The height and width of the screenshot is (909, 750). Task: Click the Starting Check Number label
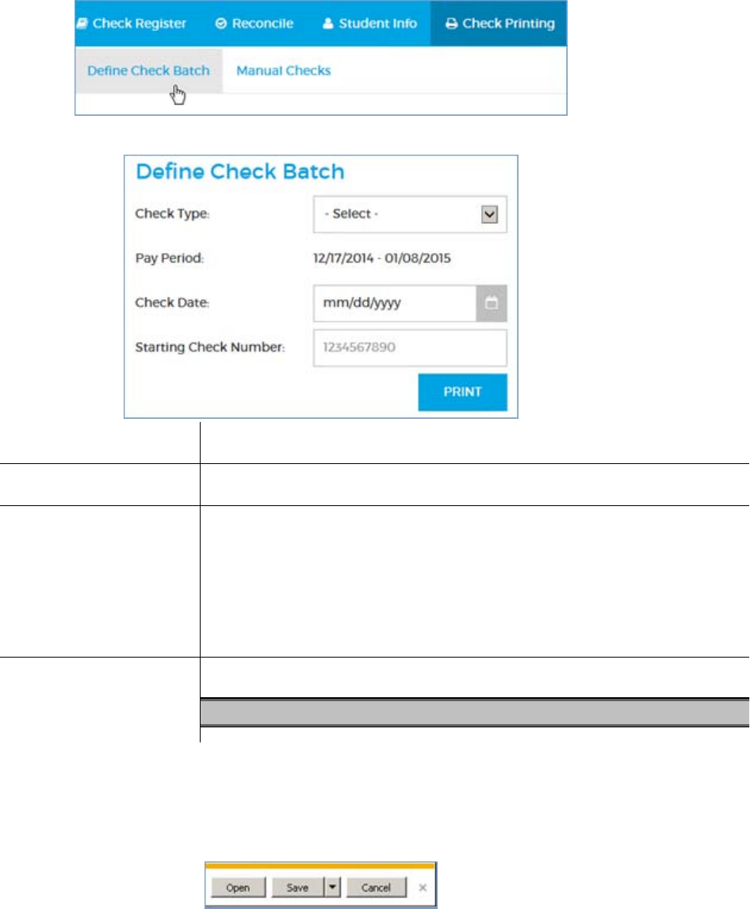pyautogui.click(x=210, y=347)
